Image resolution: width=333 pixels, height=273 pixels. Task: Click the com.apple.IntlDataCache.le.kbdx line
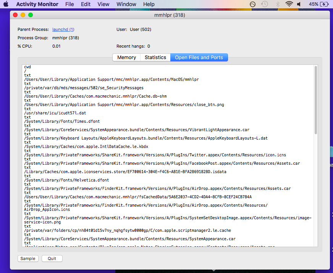point(86,146)
